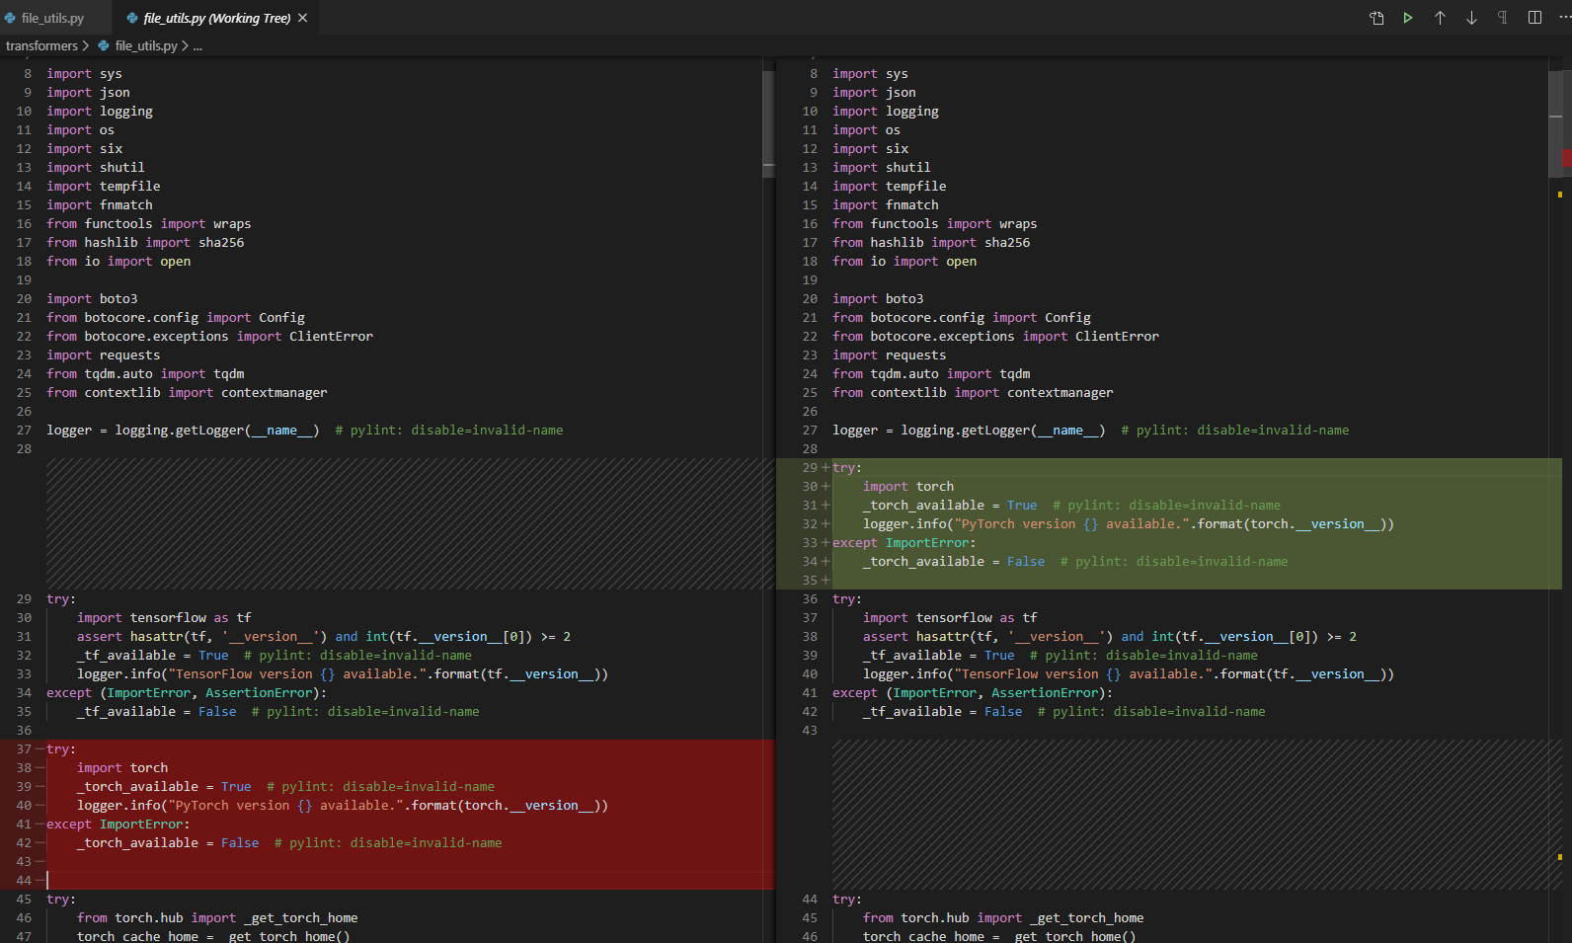This screenshot has width=1572, height=943.
Task: Jump to next change with down arrow
Action: [x=1471, y=18]
